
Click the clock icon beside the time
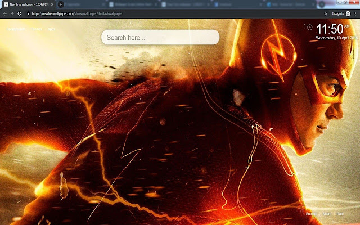point(310,28)
